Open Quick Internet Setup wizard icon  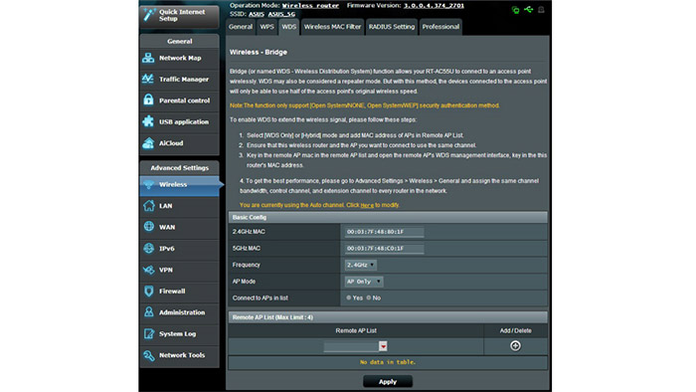pos(149,15)
